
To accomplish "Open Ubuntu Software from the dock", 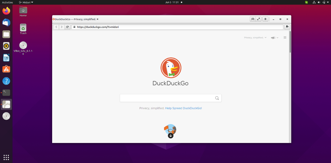I will coord(6,69).
